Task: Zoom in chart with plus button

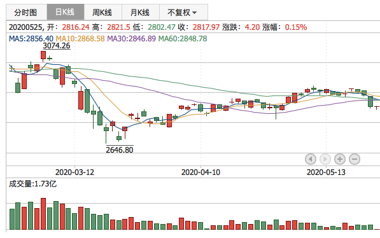Action: (x=340, y=159)
